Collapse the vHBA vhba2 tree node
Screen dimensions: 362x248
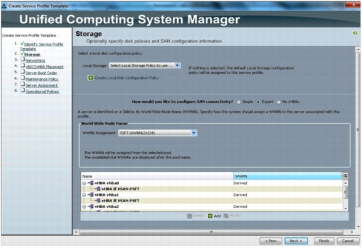[84, 207]
